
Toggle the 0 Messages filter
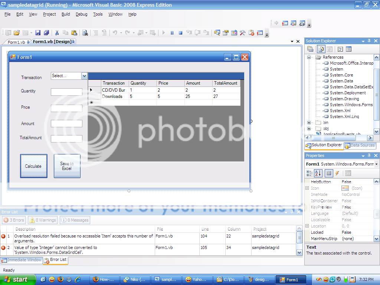tap(75, 220)
